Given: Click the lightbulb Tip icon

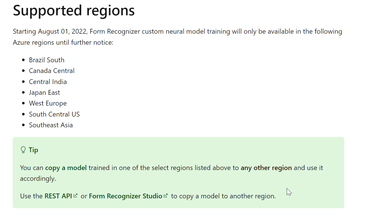Looking at the screenshot, I should [23, 150].
